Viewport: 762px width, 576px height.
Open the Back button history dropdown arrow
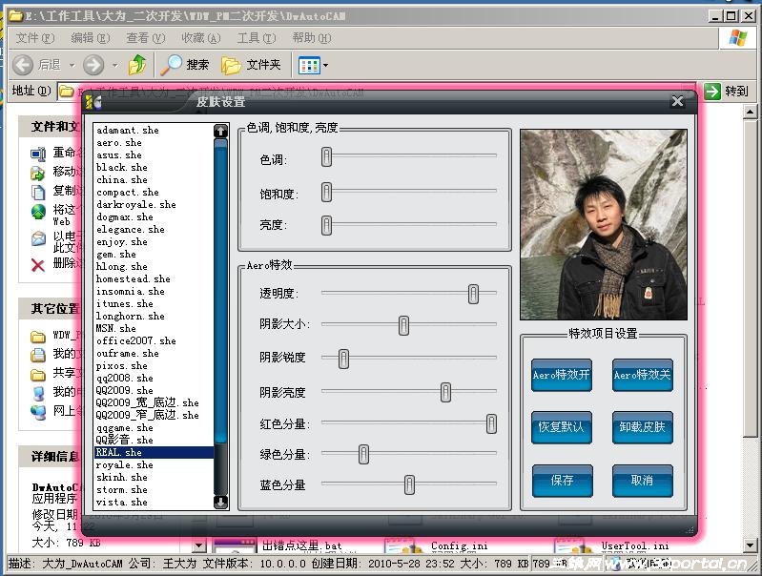(72, 65)
